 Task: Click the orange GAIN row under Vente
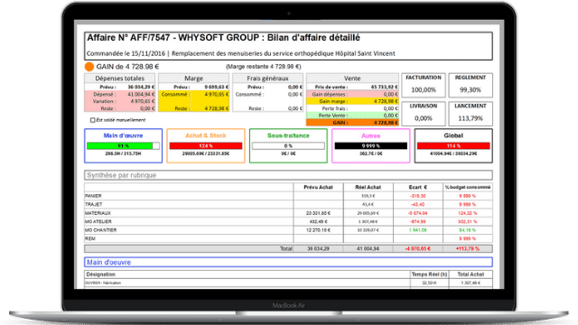point(352,123)
